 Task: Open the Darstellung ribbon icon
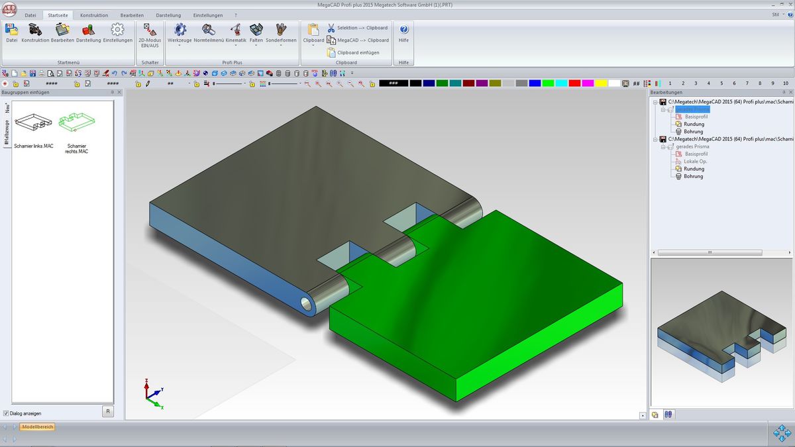89,30
